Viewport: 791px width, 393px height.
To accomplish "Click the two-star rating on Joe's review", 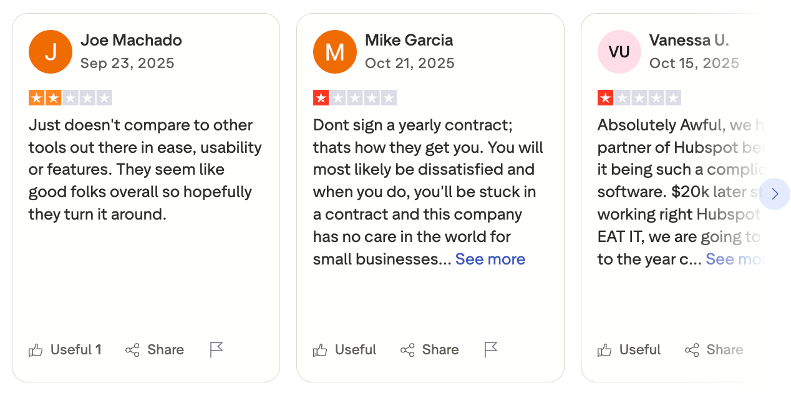I will (70, 98).
